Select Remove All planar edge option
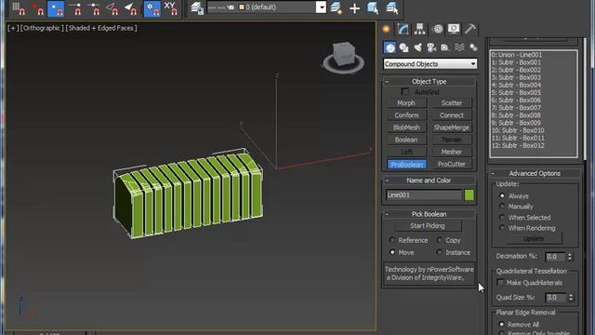 click(x=502, y=325)
